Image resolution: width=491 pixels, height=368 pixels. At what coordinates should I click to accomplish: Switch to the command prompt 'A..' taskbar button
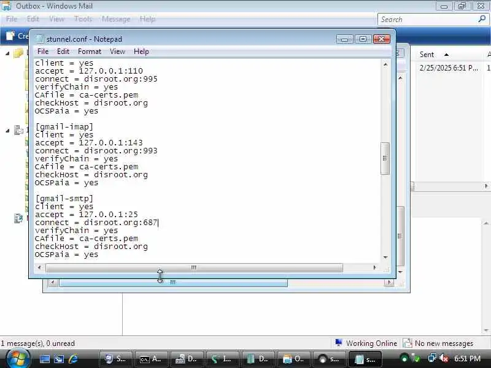click(152, 359)
